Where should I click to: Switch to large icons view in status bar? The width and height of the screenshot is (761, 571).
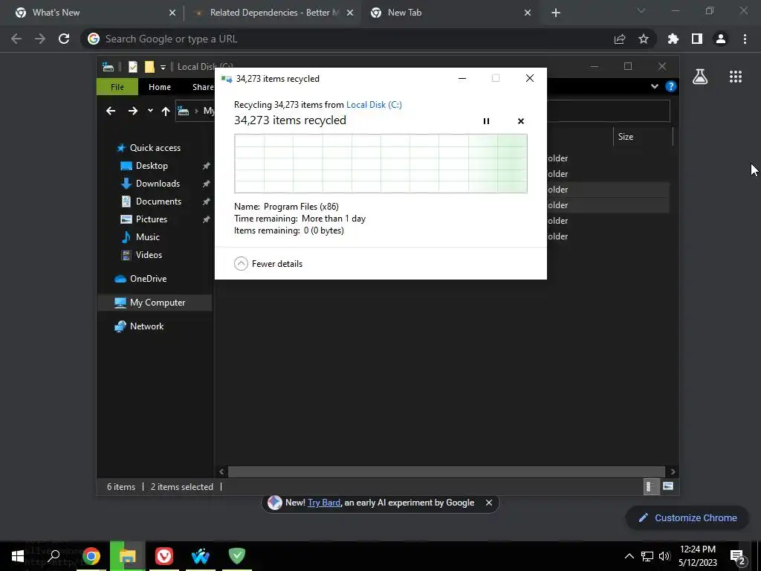pyautogui.click(x=668, y=486)
